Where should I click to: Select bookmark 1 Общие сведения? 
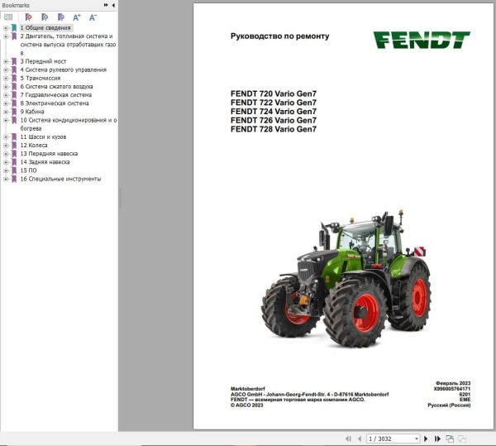[x=45, y=28]
